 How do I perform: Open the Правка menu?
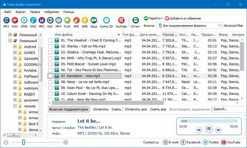pyautogui.click(x=35, y=12)
